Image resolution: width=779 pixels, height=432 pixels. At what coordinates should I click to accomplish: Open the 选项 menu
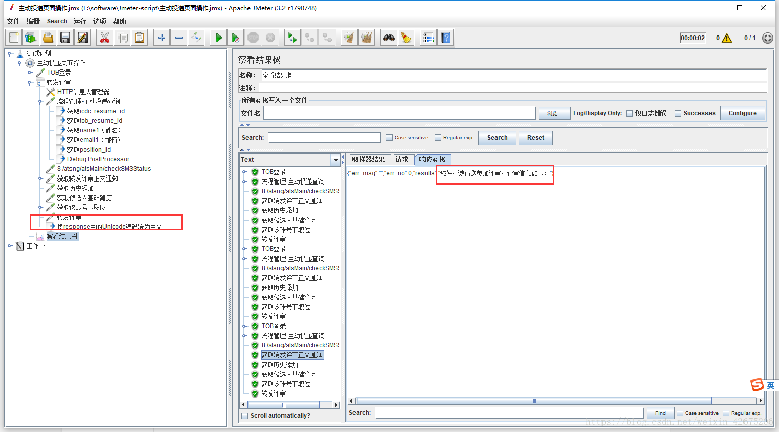[99, 21]
